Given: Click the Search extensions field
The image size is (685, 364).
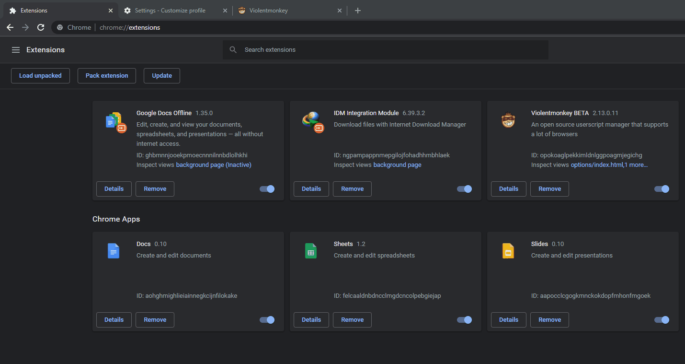Looking at the screenshot, I should pyautogui.click(x=386, y=50).
